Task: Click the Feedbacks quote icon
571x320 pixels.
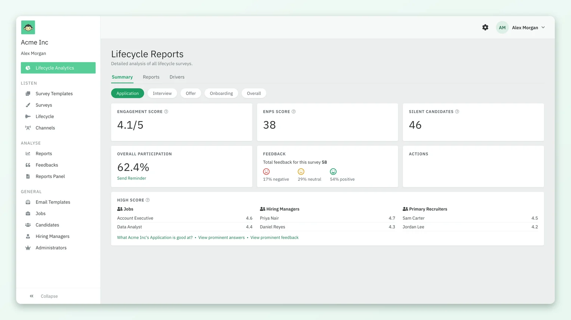Action: (28, 165)
